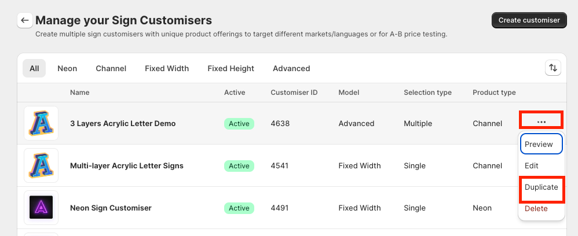578x236 pixels.
Task: Switch to the Neon tab
Action: [67, 68]
